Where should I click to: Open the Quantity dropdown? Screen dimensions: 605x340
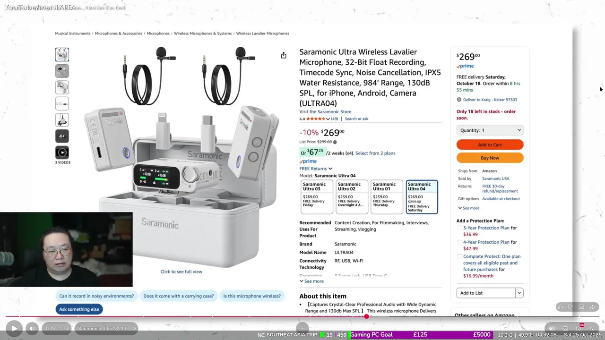(490, 130)
